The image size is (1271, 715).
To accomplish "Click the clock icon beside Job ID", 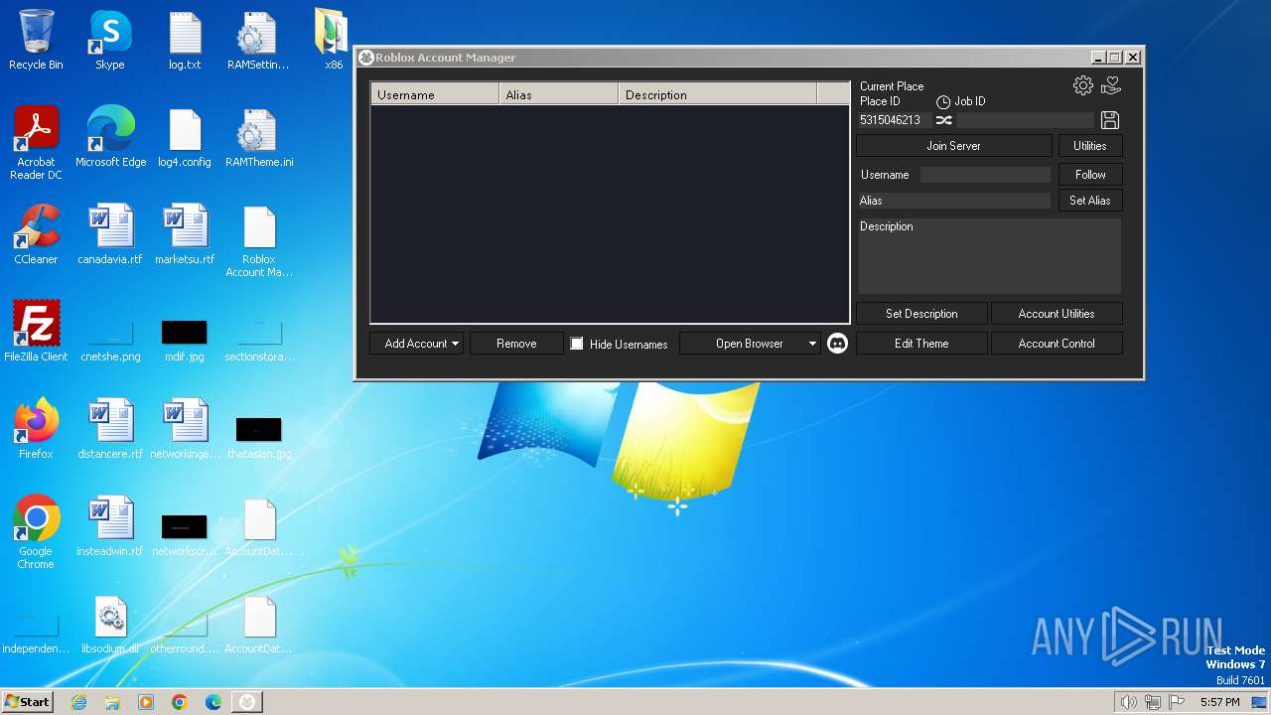I will point(943,102).
